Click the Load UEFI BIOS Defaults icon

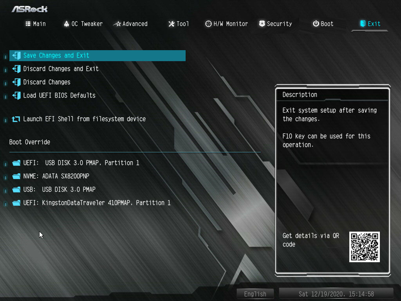tap(16, 96)
